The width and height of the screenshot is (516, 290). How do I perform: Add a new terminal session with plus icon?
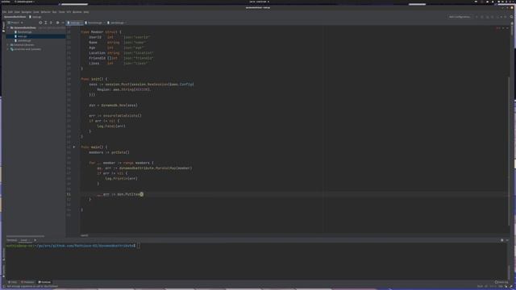click(35, 240)
